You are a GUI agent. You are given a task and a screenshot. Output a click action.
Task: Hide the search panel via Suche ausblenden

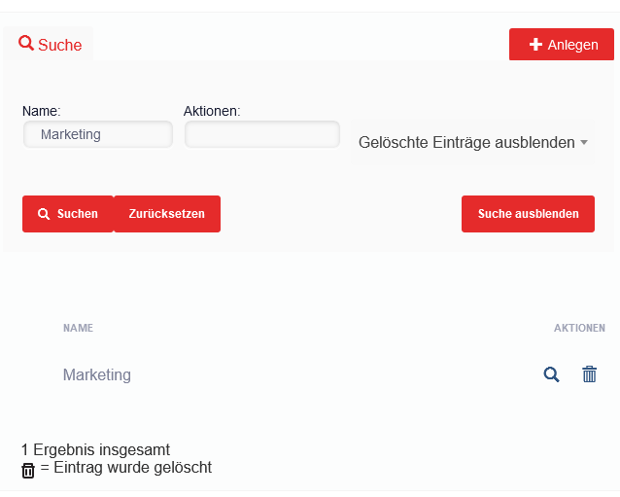528,214
